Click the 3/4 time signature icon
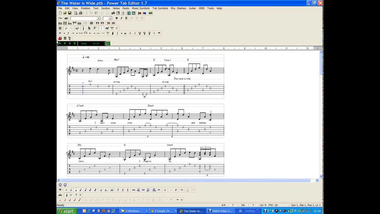Image resolution: width=380 pixels, height=214 pixels. 83,28
